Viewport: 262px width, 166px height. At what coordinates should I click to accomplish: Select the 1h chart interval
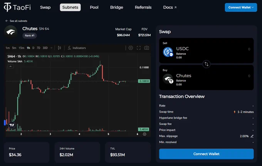click(x=29, y=48)
